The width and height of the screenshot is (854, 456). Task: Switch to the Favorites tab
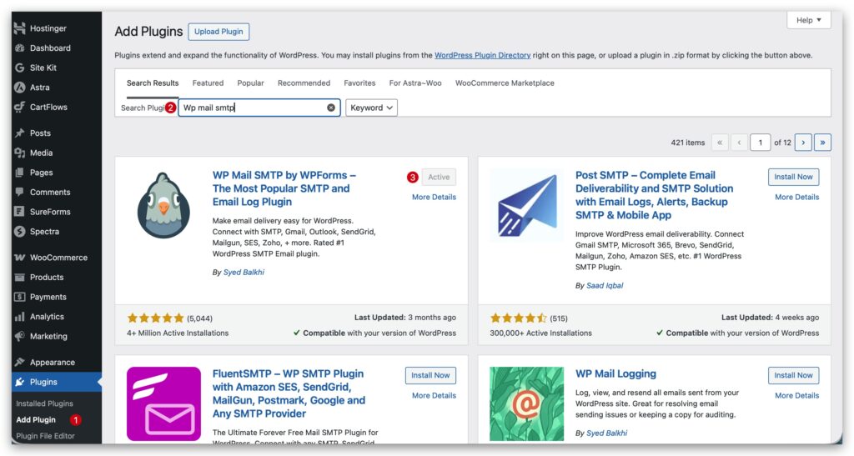359,83
